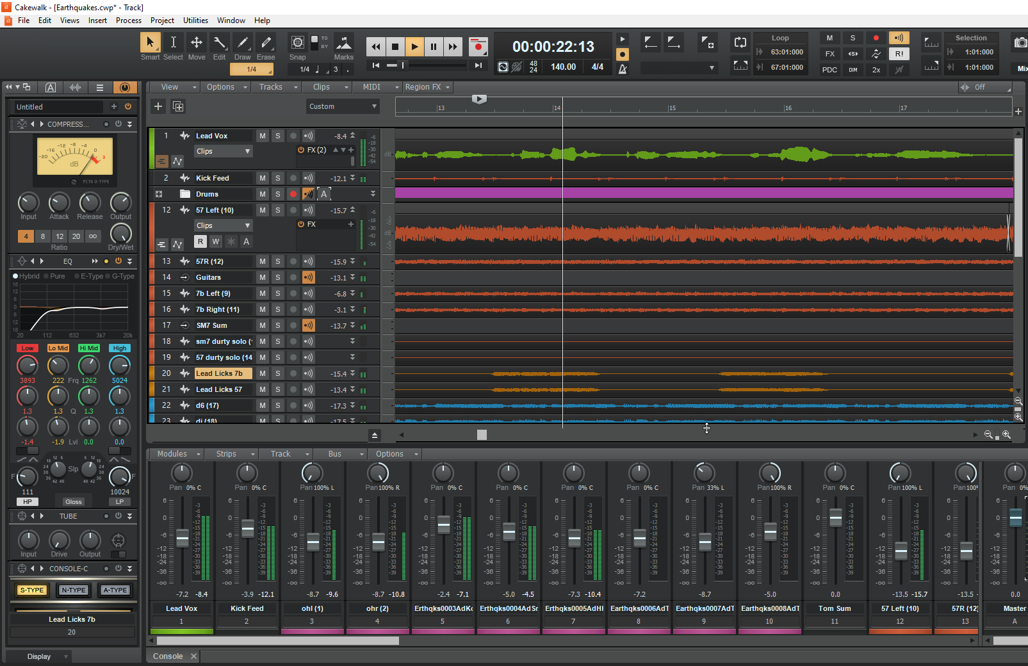Screen dimensions: 1028x666
Task: Arm the transport Record button
Action: 478,46
